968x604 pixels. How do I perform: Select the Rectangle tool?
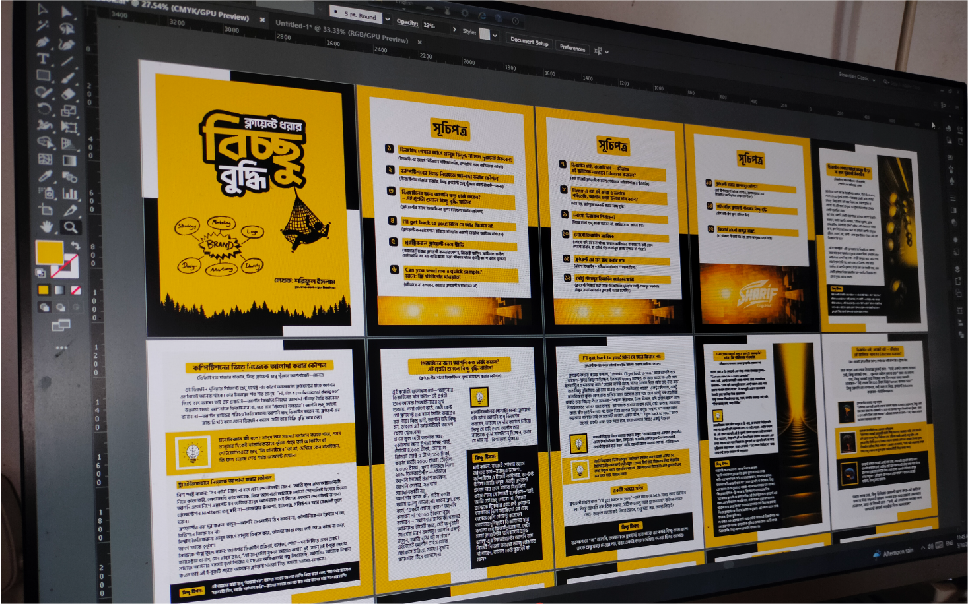coord(43,75)
